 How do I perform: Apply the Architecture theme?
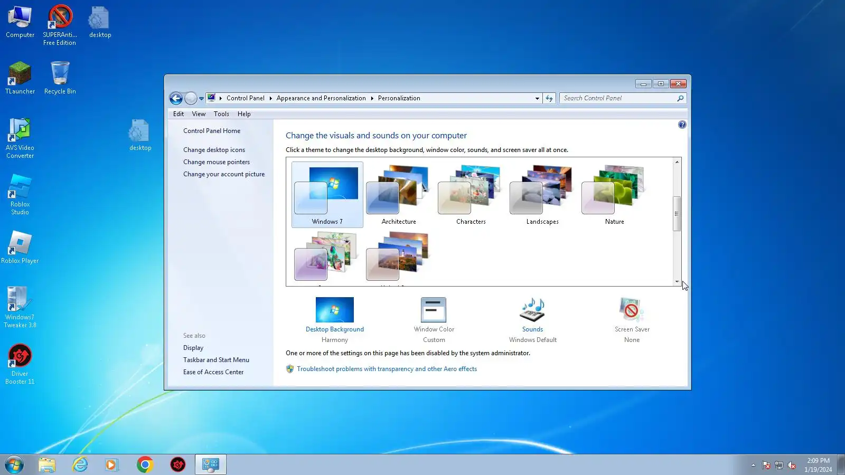point(399,195)
